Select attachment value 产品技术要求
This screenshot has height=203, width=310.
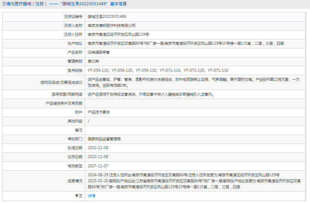pos(99,112)
